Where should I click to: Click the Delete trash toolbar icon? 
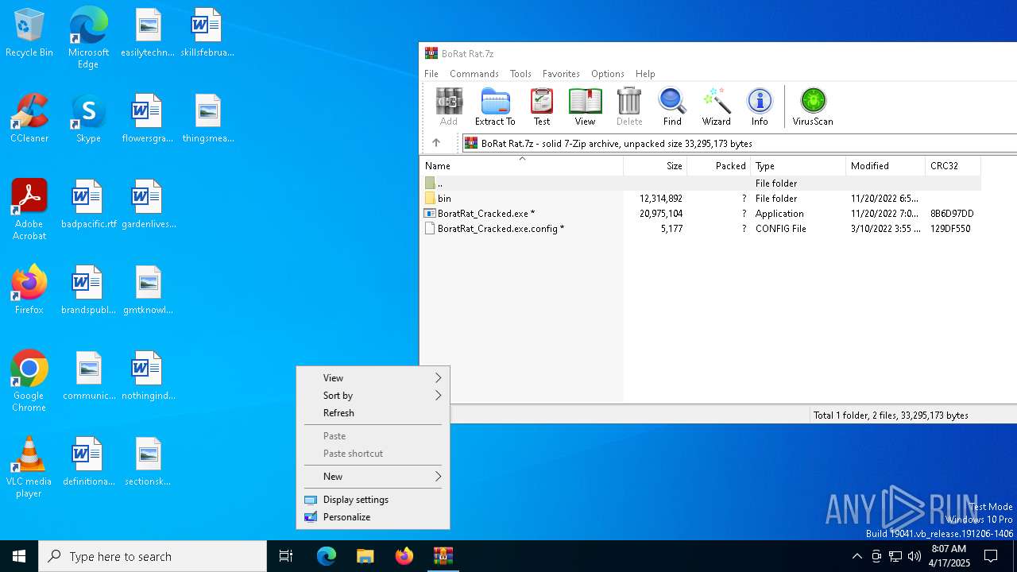tap(629, 106)
